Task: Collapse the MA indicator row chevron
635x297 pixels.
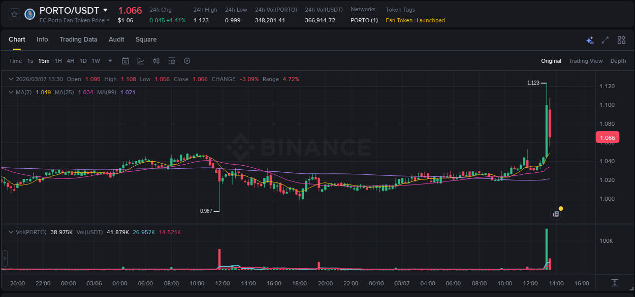Action: point(11,92)
